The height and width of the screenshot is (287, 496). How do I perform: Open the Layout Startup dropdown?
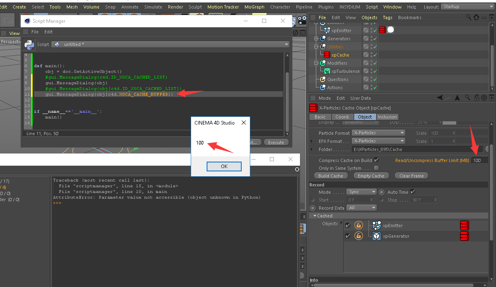tap(467, 7)
